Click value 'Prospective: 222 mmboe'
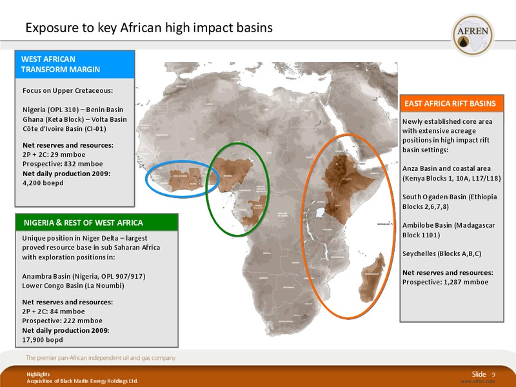 pos(62,321)
